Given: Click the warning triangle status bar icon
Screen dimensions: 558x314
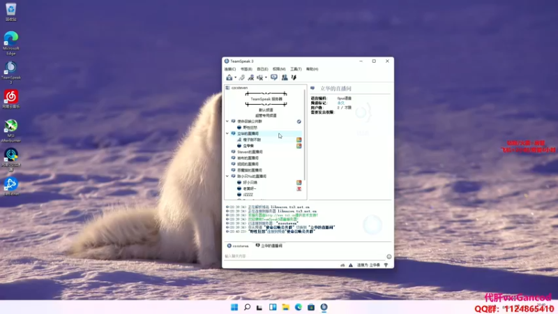Looking at the screenshot, I should click(x=351, y=265).
